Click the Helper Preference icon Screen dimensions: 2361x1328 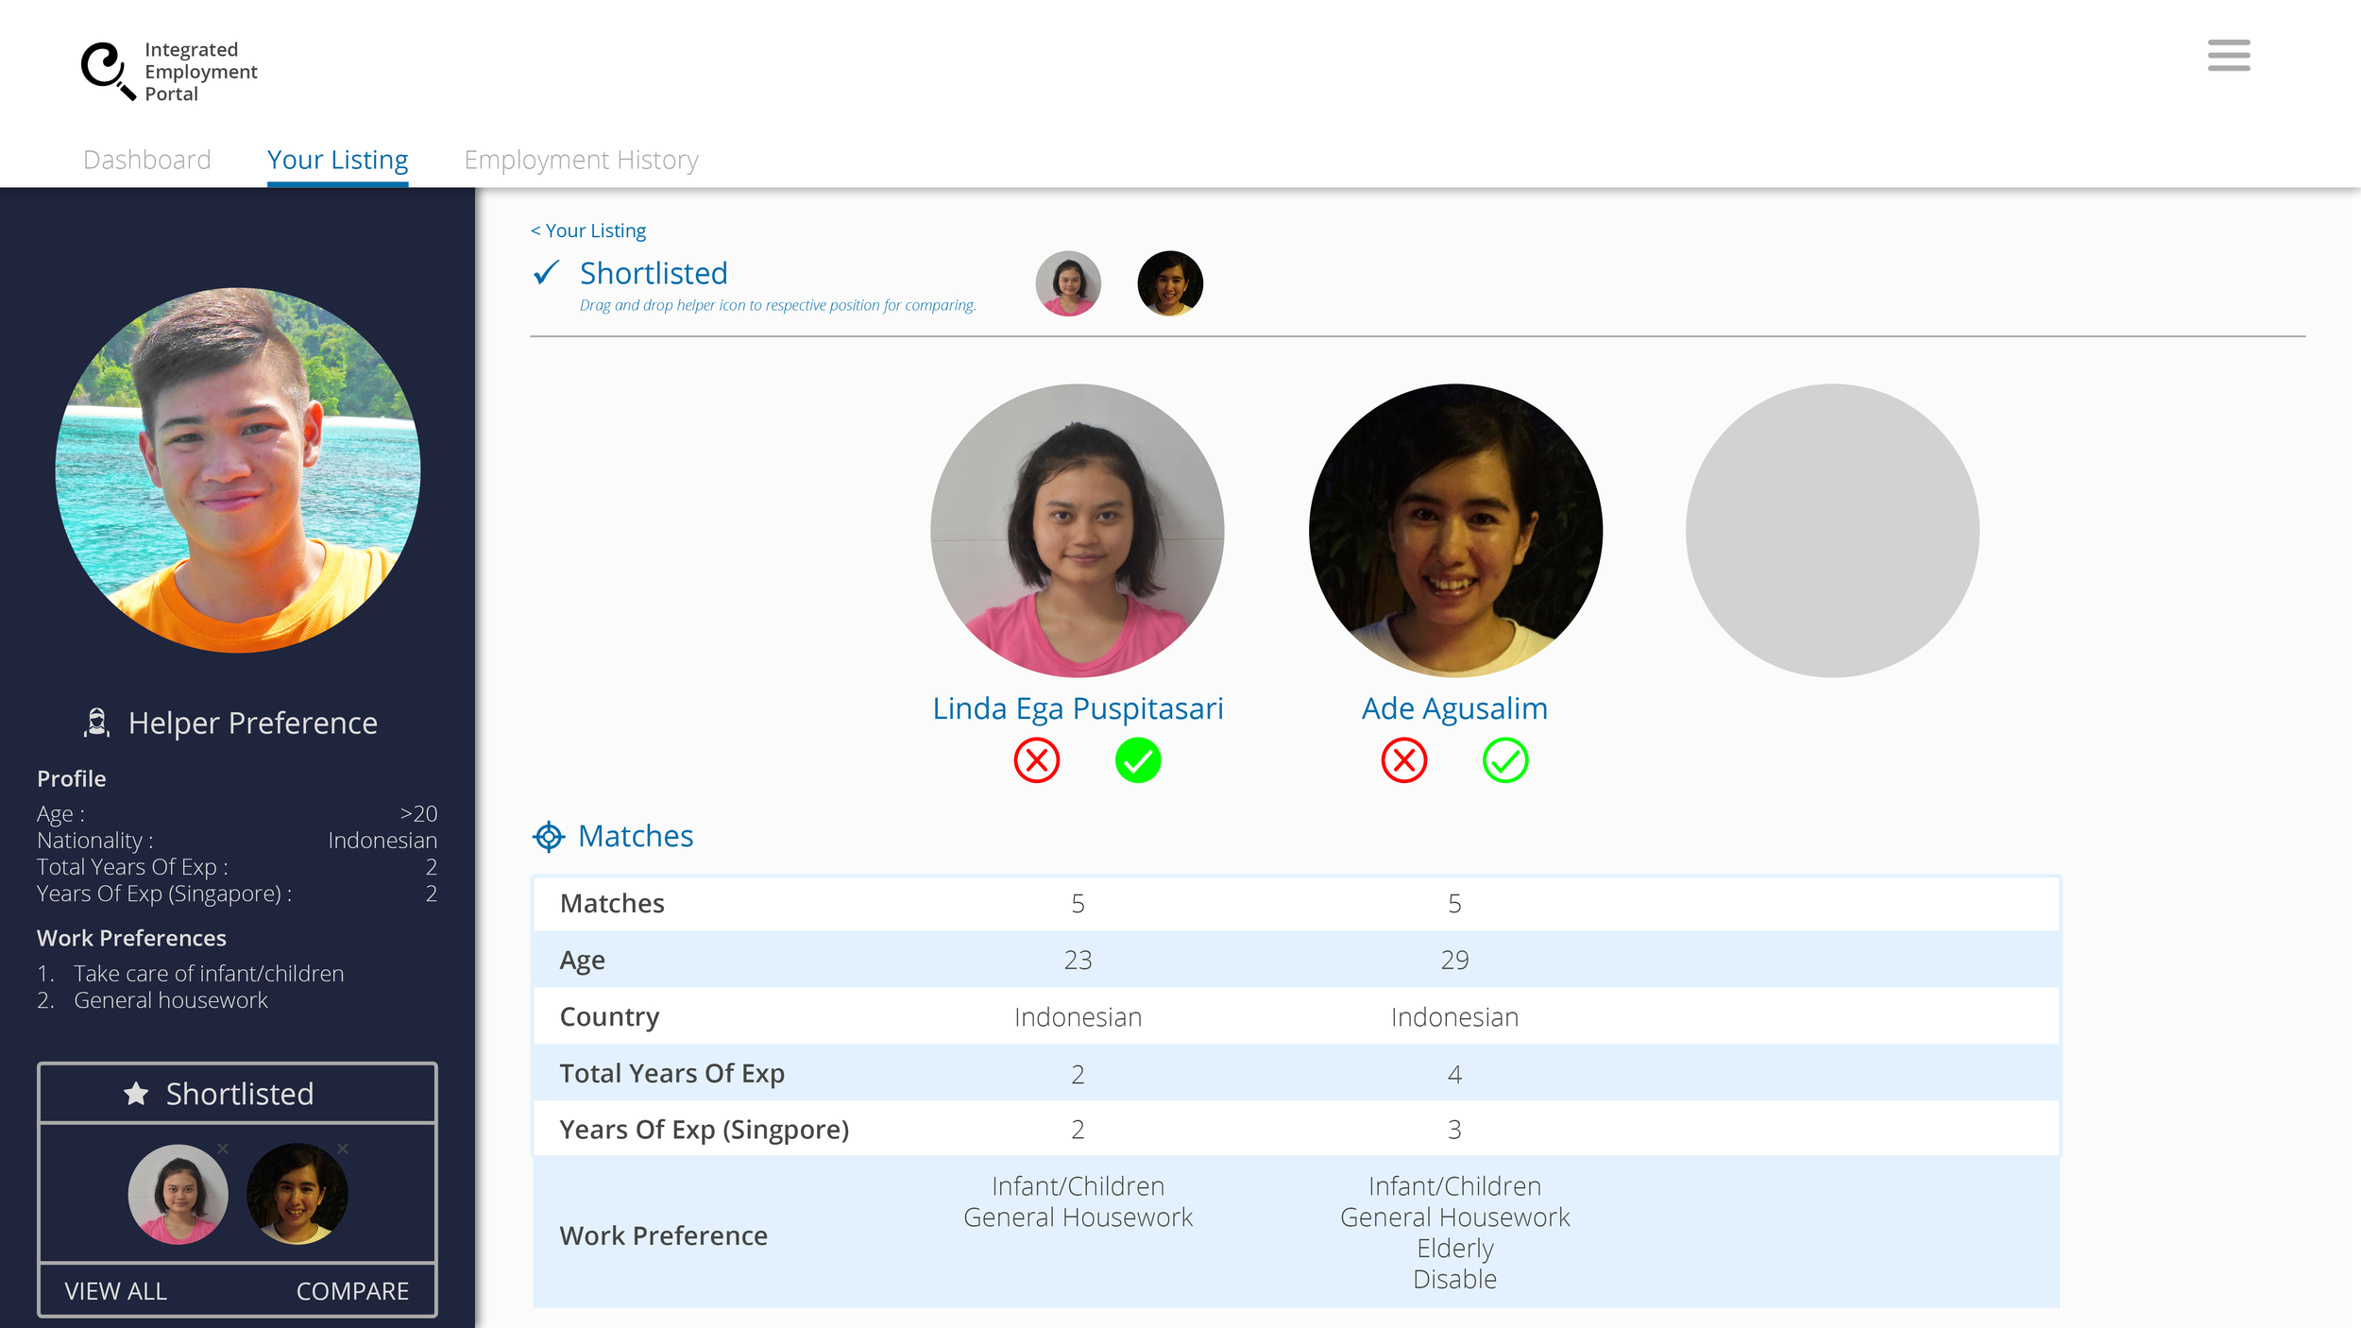96,723
